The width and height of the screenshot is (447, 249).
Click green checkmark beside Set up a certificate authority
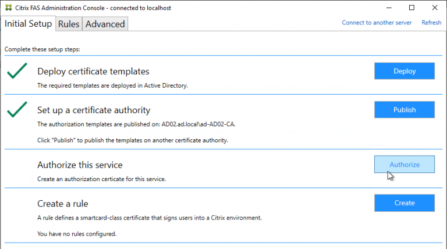coord(17,109)
